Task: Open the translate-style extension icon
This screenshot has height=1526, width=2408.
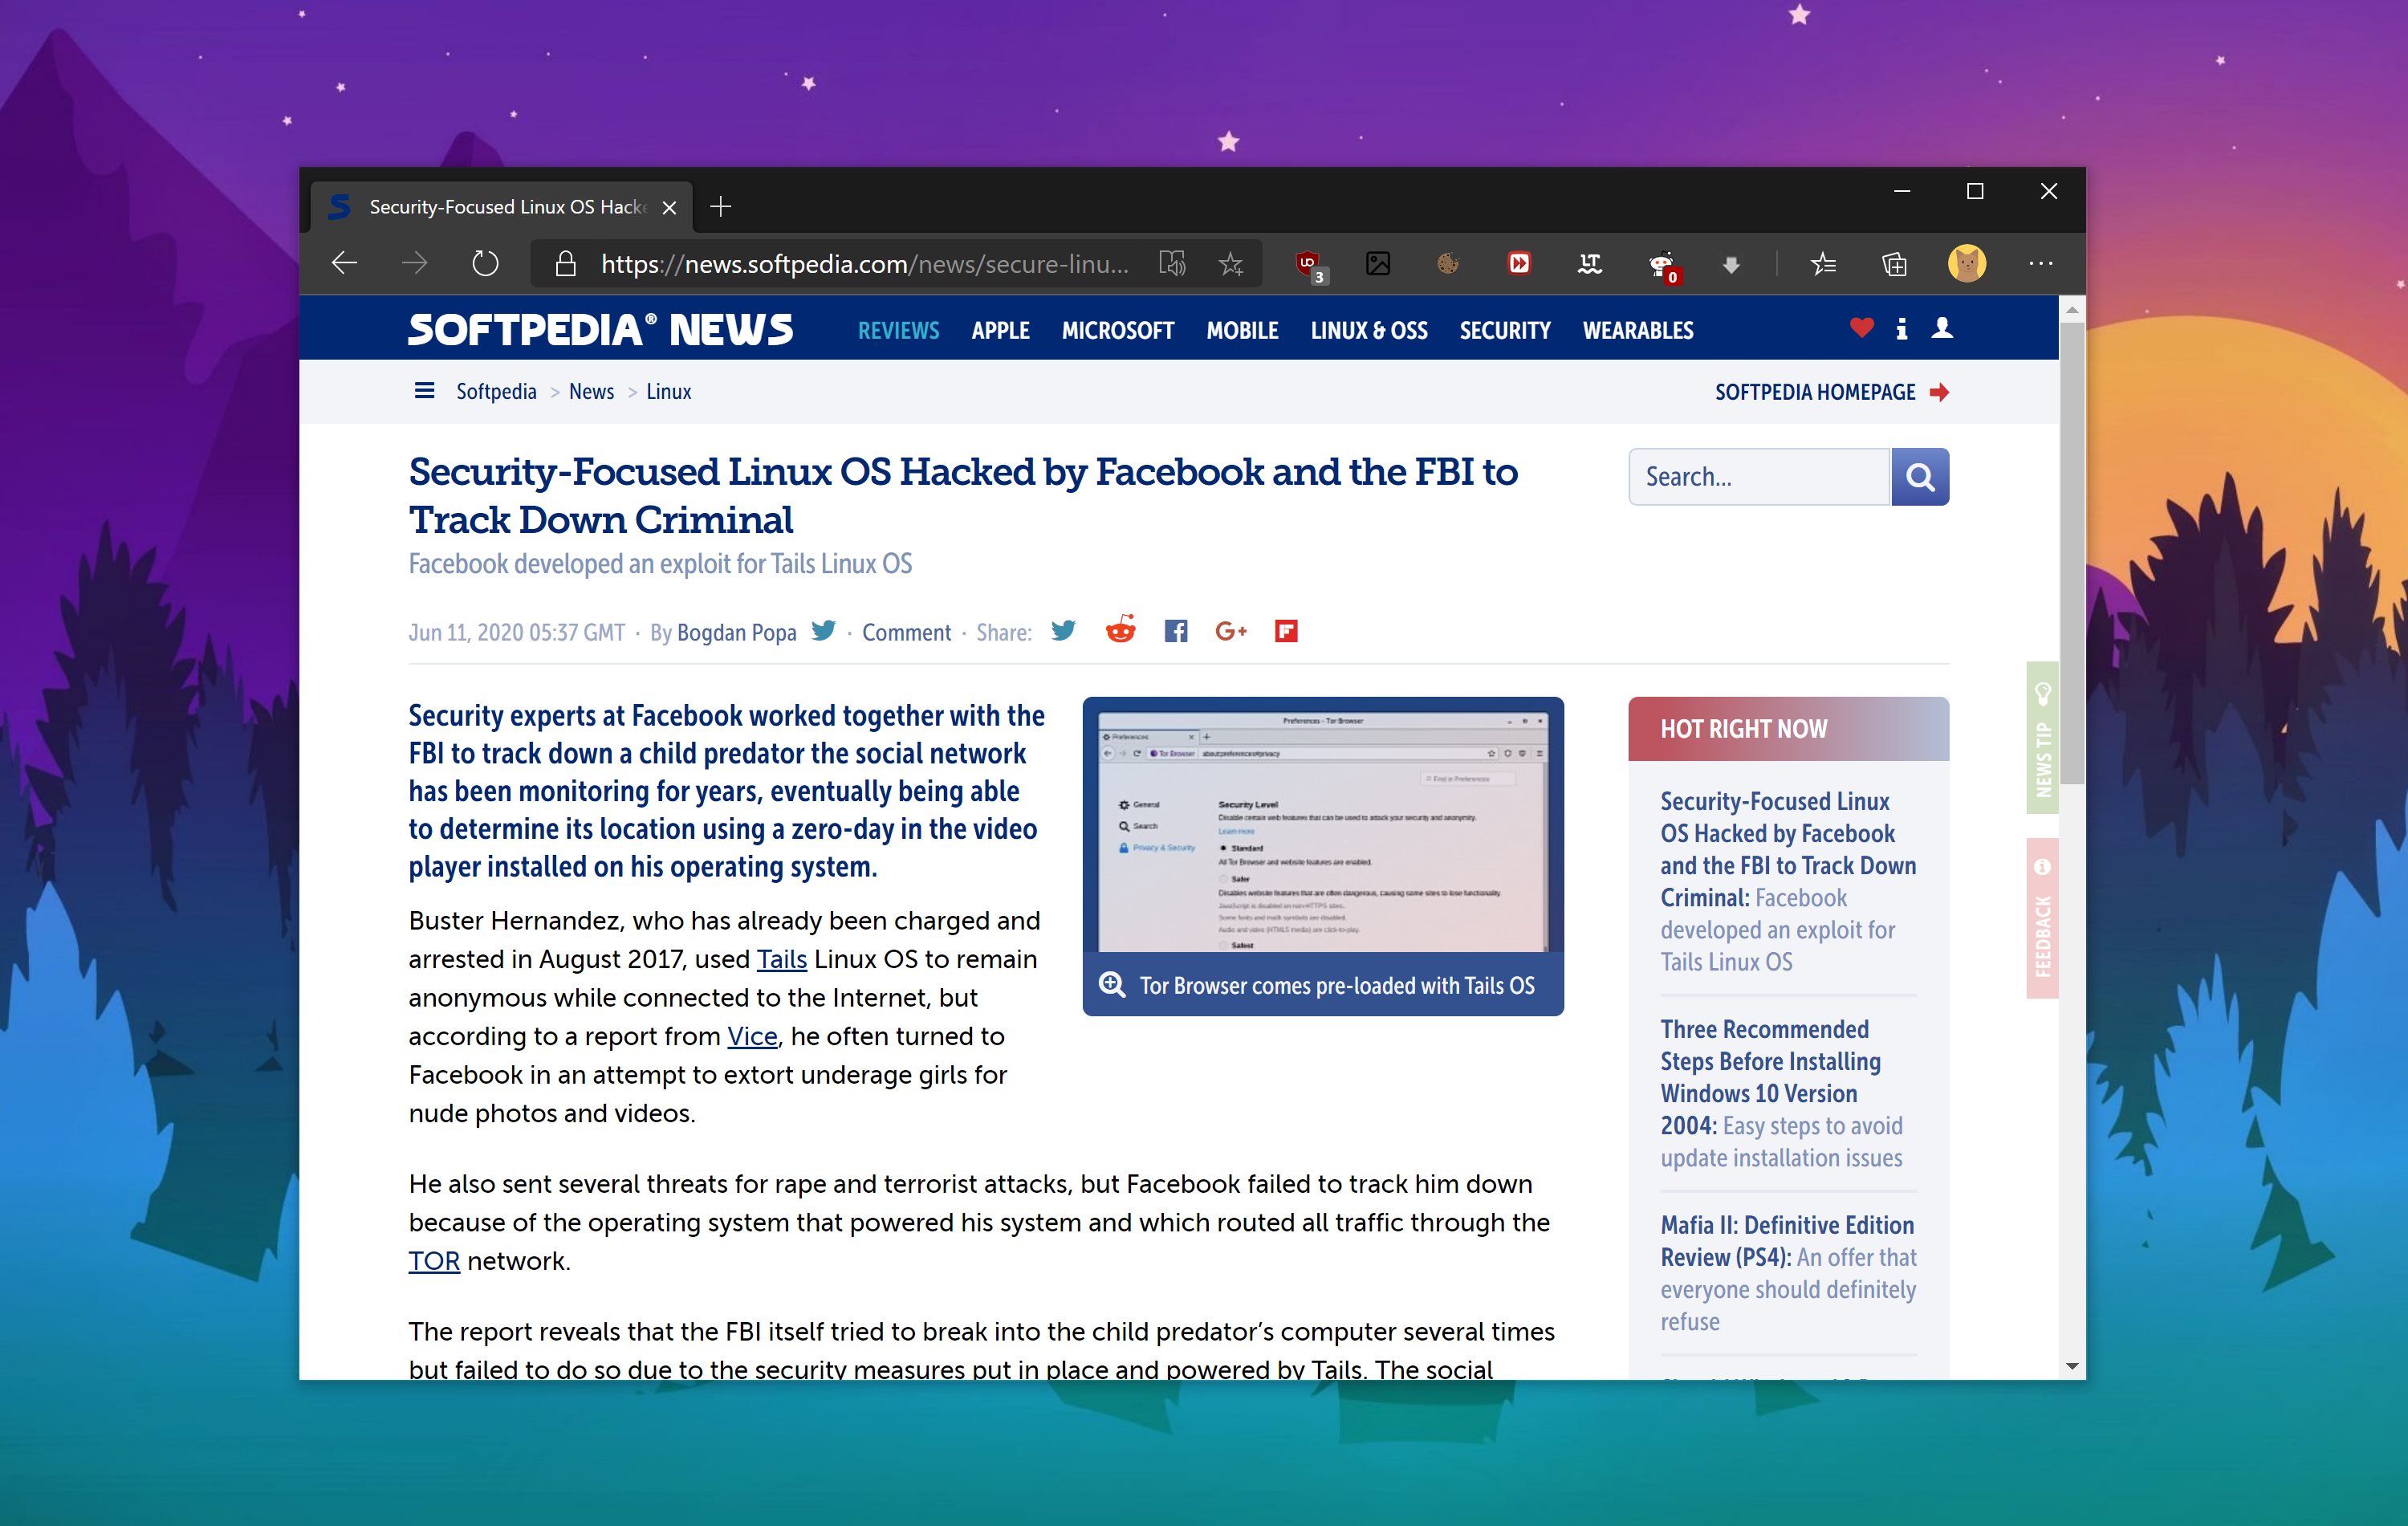Action: (x=1589, y=264)
